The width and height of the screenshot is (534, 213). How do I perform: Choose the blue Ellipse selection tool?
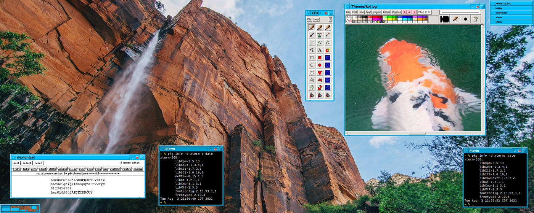pos(328,65)
